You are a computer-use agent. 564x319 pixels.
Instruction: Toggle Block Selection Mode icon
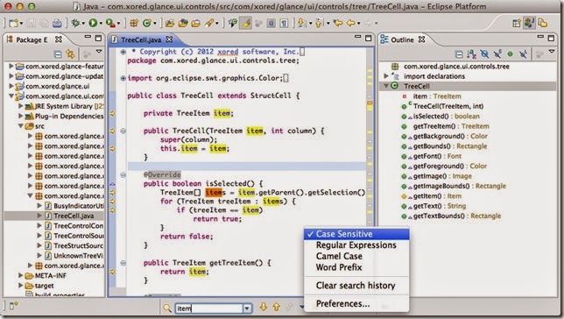point(271,24)
